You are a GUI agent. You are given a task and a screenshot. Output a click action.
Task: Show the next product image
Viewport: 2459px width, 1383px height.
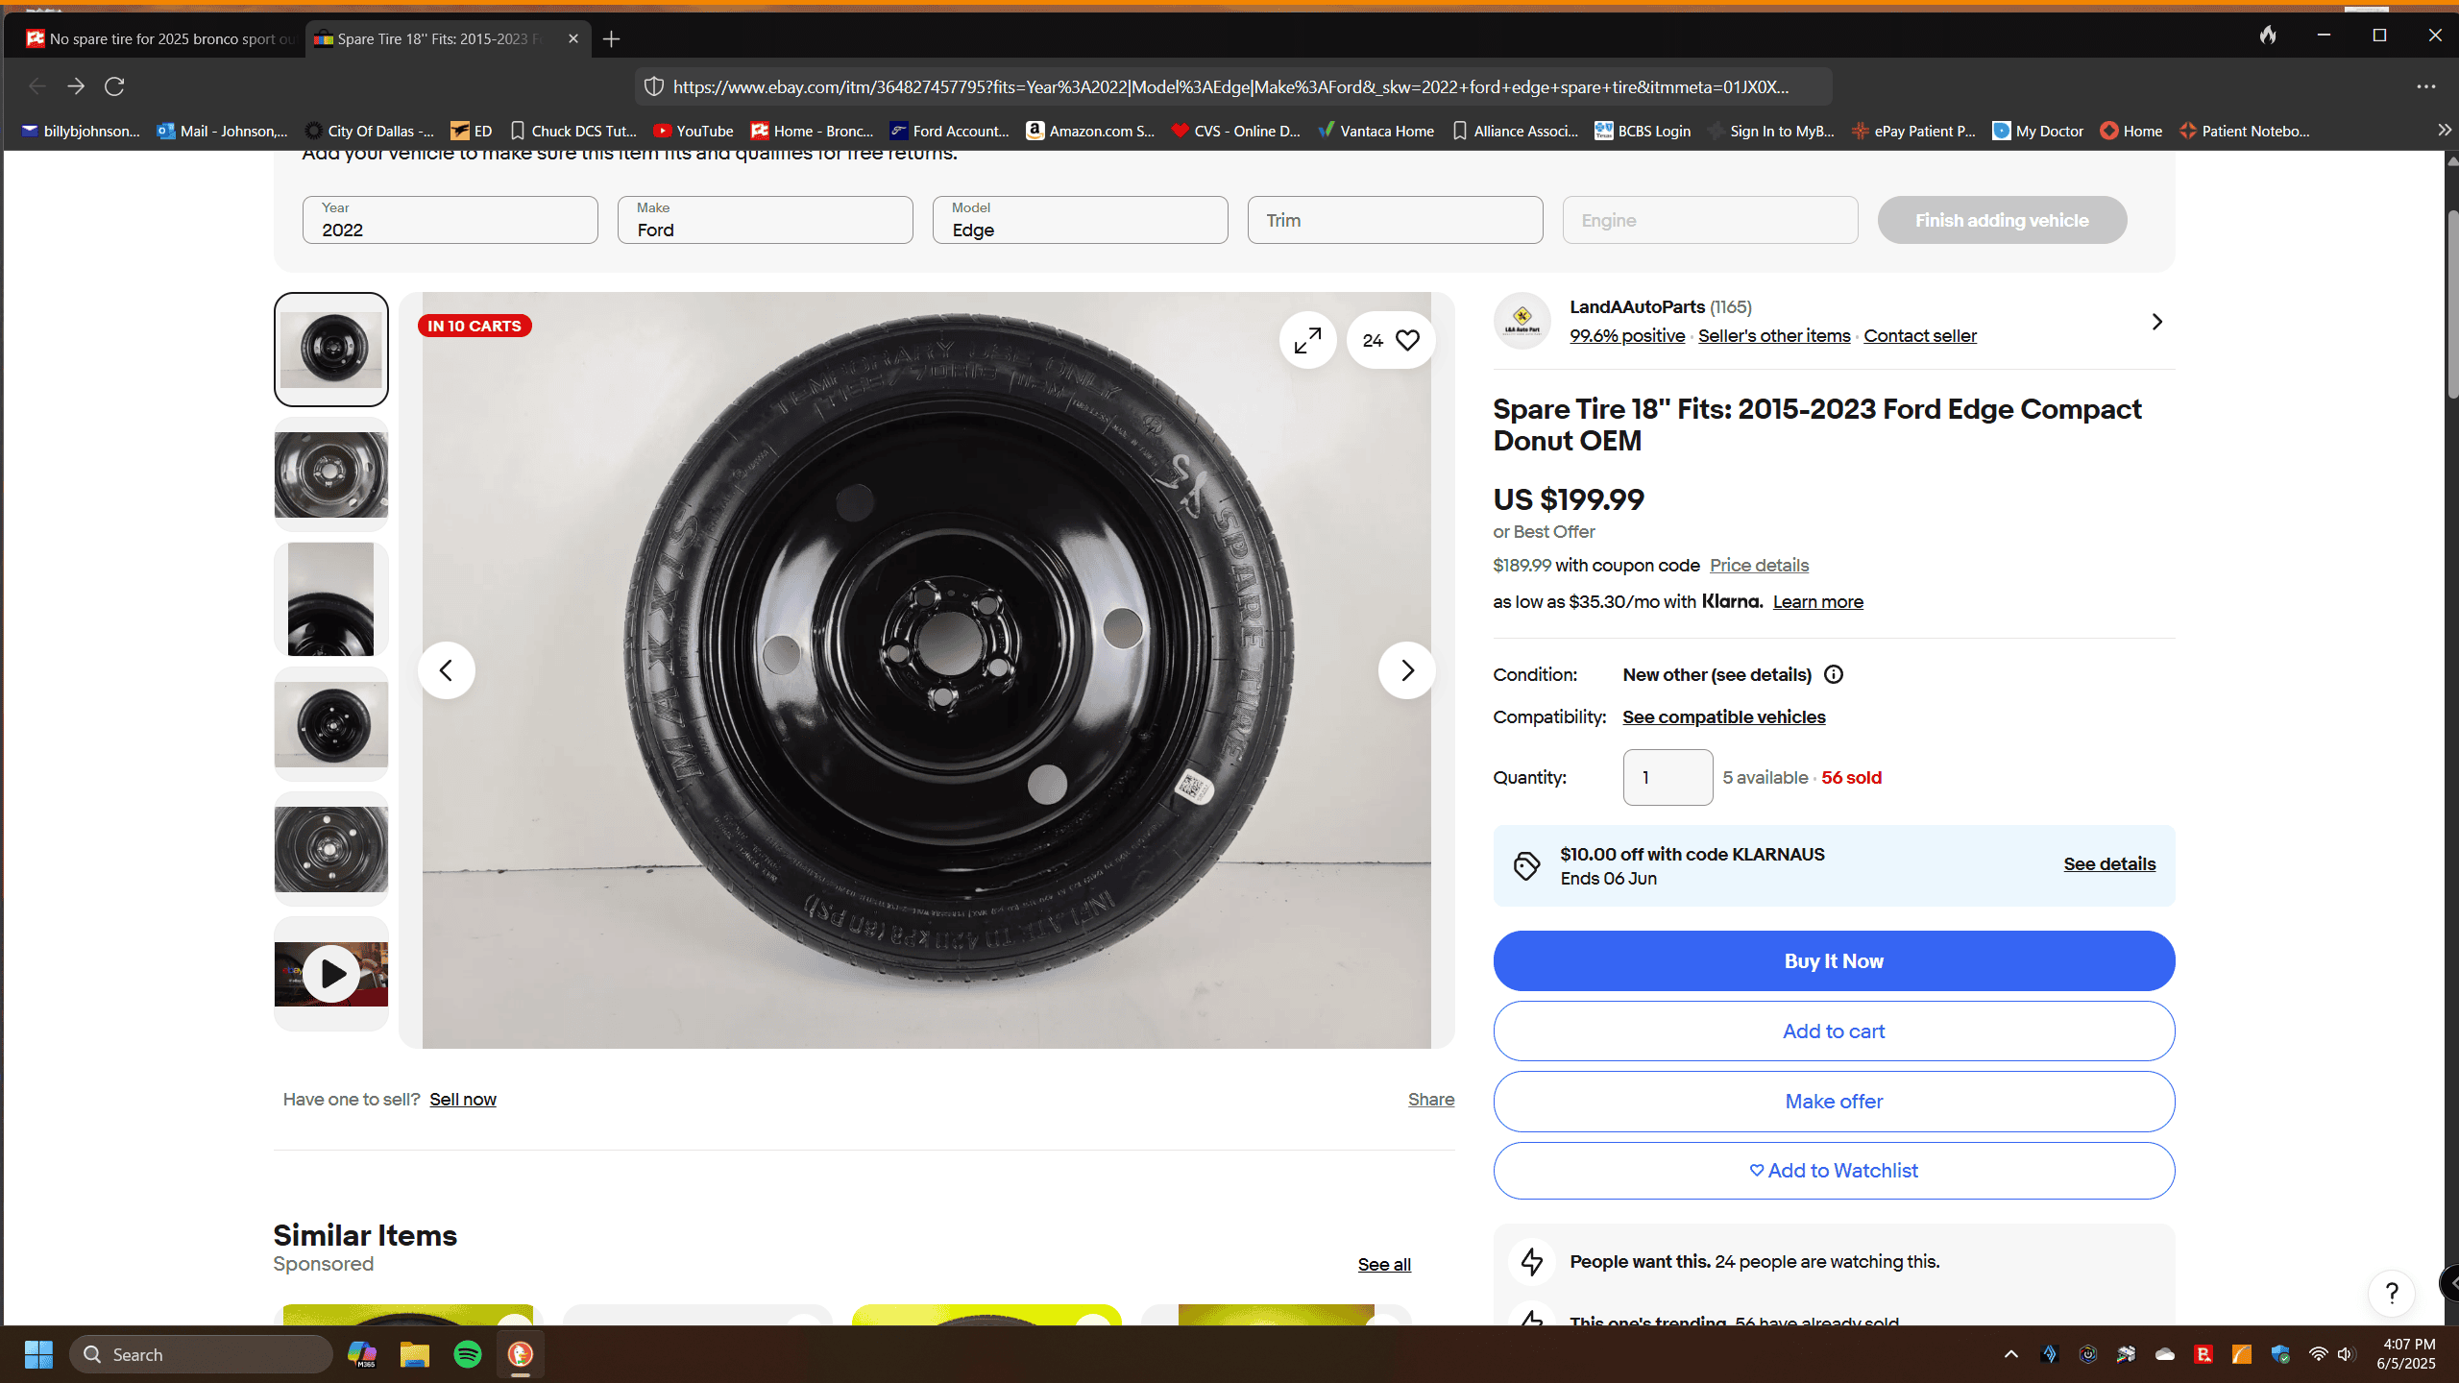coord(1407,670)
